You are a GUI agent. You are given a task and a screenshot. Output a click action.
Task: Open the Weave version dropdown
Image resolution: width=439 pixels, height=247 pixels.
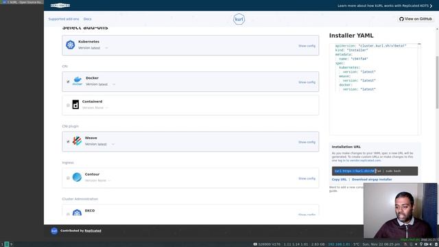click(99, 144)
